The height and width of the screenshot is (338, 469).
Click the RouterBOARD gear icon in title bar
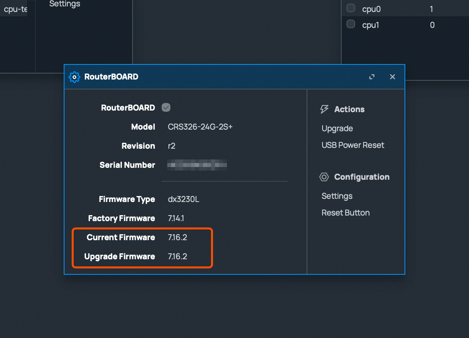[x=74, y=77]
